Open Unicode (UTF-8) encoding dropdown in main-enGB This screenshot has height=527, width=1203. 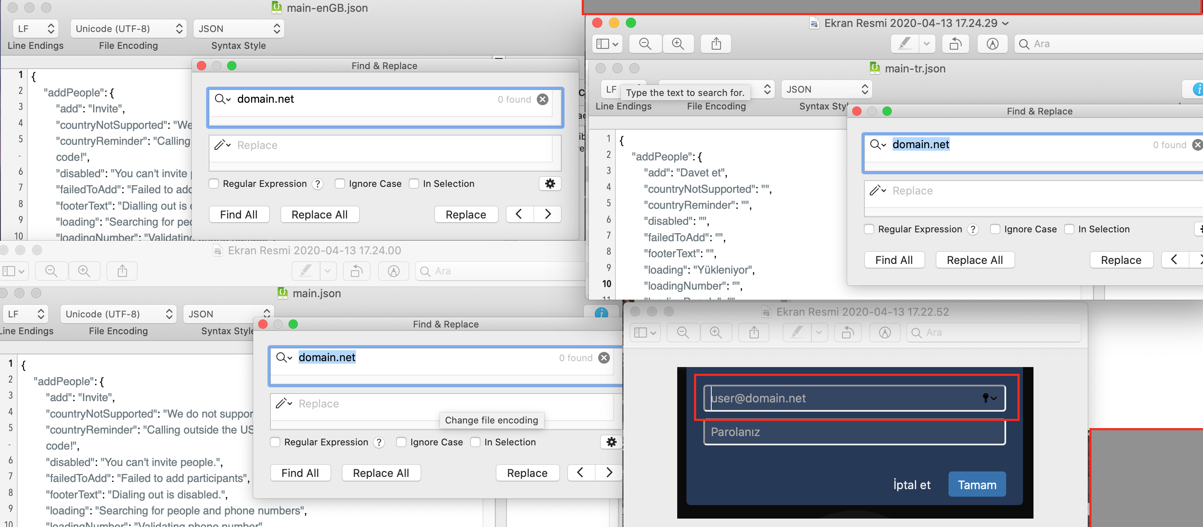pos(128,29)
